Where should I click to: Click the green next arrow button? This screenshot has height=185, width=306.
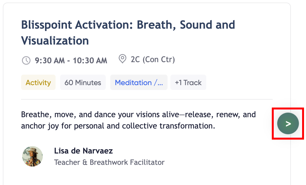tap(288, 124)
